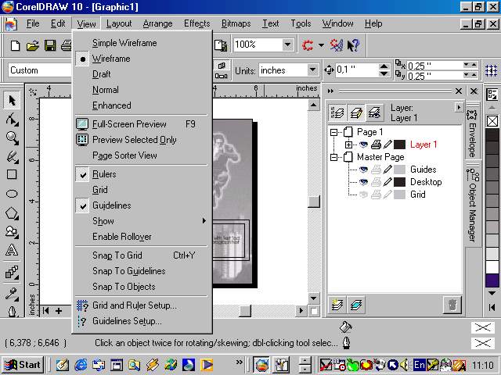Open the Units dropdown showing inches

tap(310, 70)
